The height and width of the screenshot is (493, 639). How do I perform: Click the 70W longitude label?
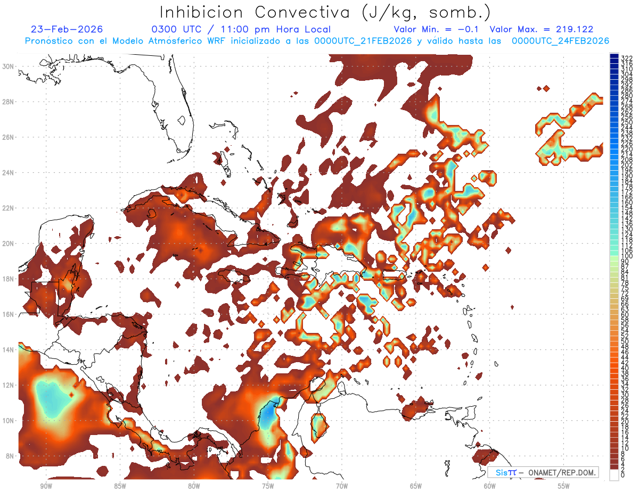click(342, 486)
